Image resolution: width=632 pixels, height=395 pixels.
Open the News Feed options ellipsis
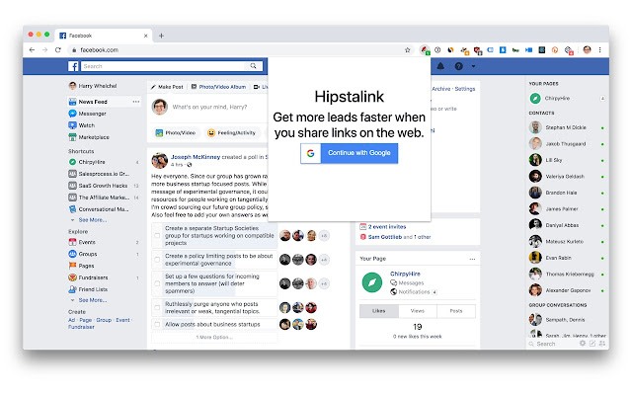click(136, 102)
